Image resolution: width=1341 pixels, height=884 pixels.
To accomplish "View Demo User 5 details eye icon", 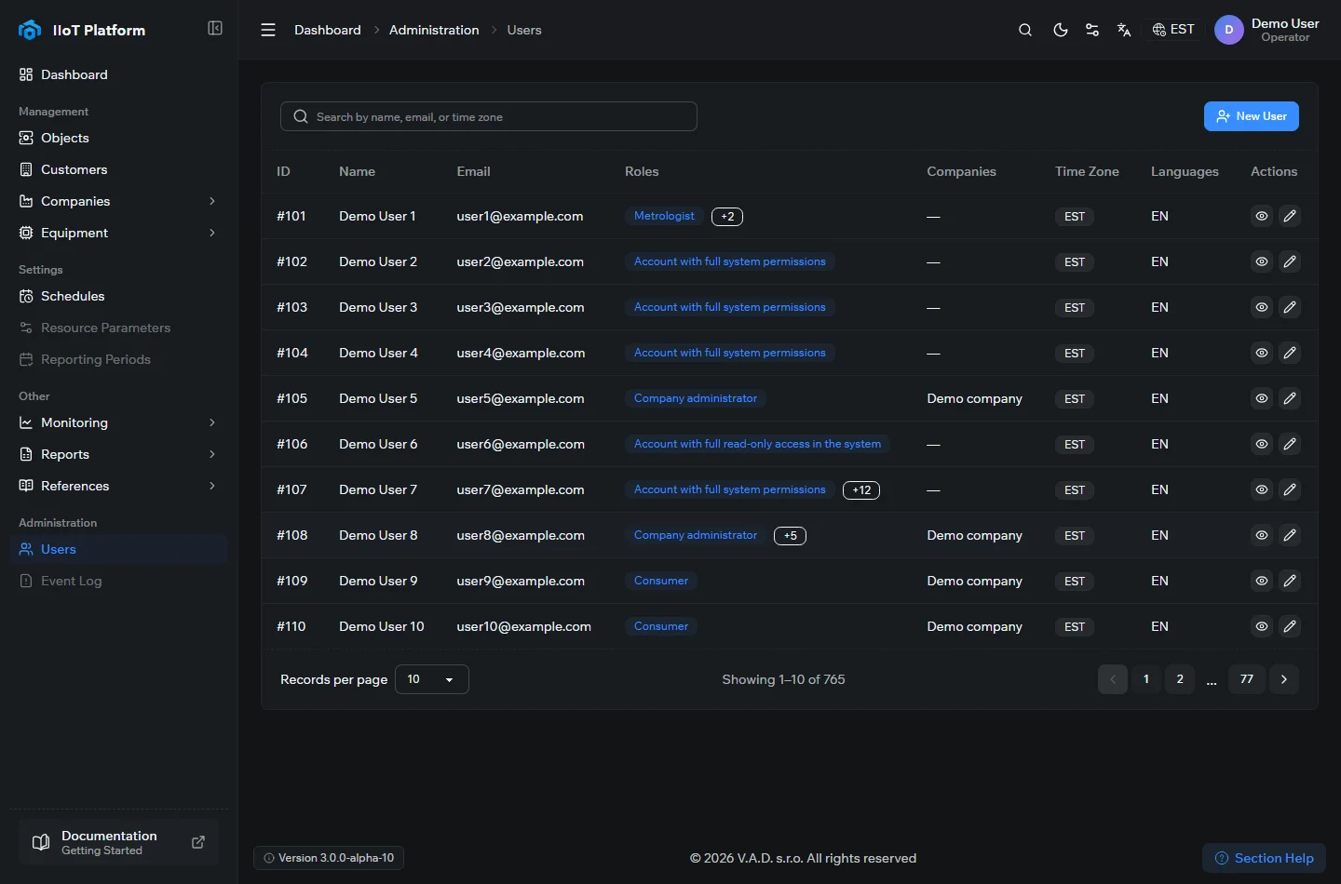I will 1262,398.
